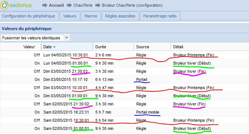Viewport: 249px width, 134px height.
Task: Click the arrow icon before Chaufferie
Action: (69, 5)
